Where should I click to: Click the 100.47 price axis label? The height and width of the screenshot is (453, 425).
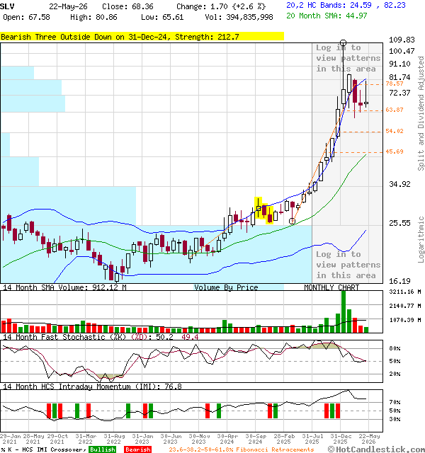tap(402, 51)
